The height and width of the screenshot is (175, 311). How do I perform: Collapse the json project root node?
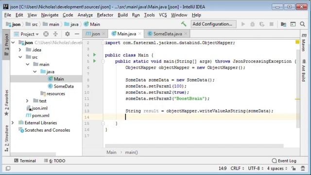[x=13, y=42]
